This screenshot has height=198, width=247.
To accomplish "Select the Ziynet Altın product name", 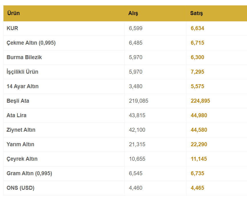I will click(x=21, y=130).
